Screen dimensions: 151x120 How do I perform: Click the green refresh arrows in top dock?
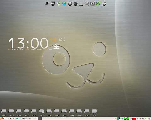click(98, 4)
